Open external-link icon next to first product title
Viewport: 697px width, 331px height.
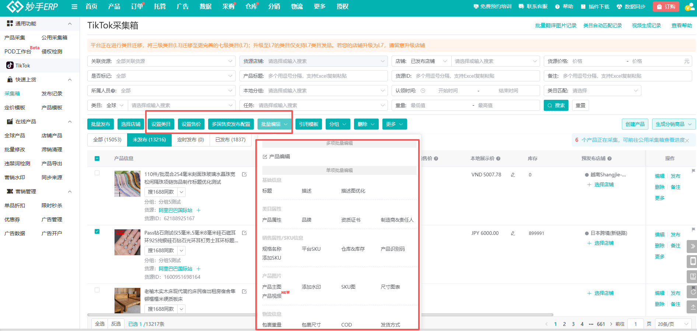(244, 175)
